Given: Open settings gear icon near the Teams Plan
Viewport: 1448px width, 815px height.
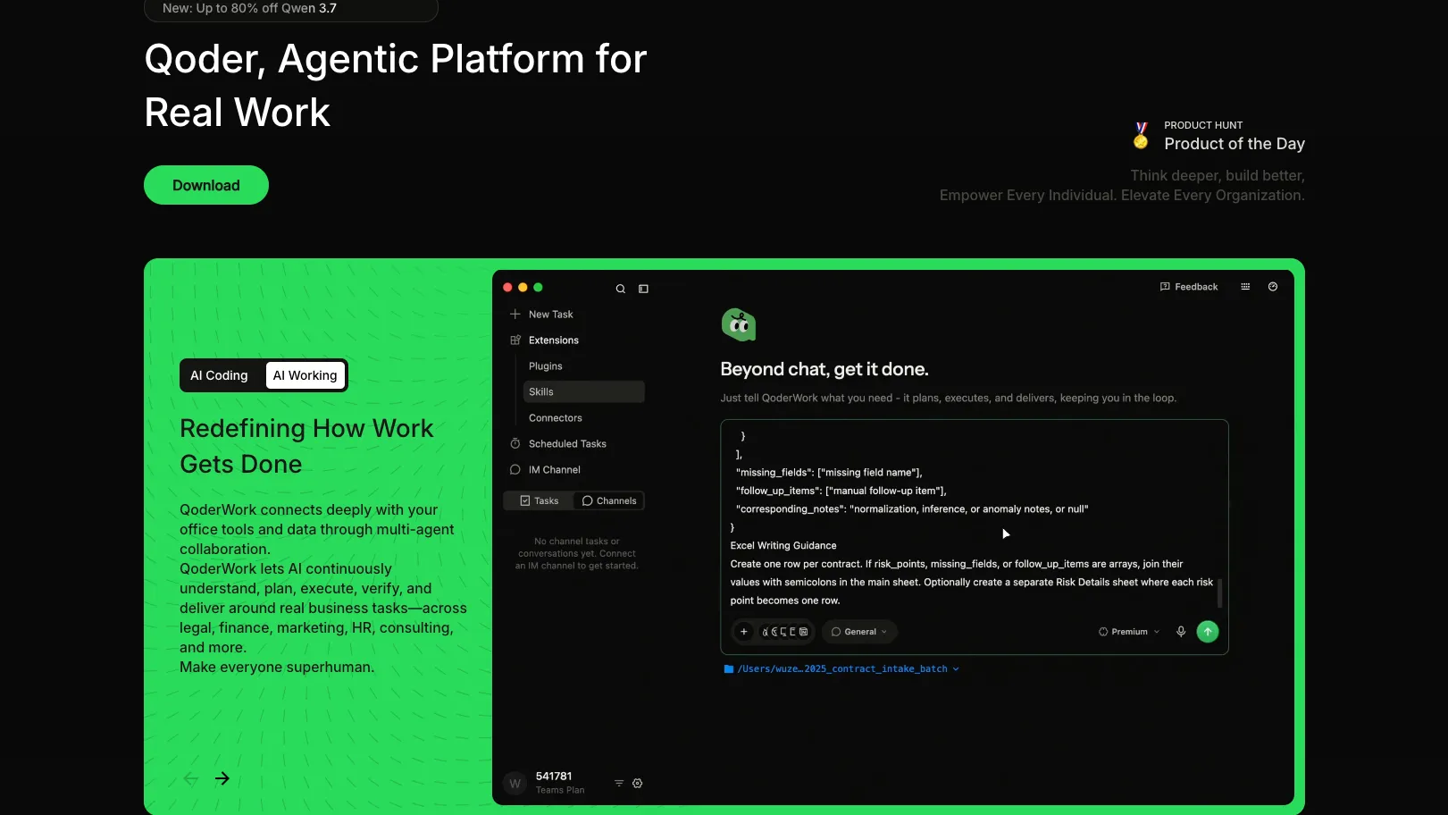Looking at the screenshot, I should [x=638, y=784].
